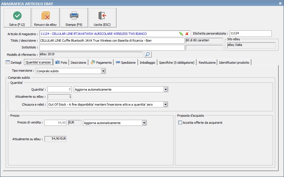This screenshot has width=284, height=177.
Task: Click the 54,90 EUR Attualmente su eBay field
Action: (x=56, y=139)
